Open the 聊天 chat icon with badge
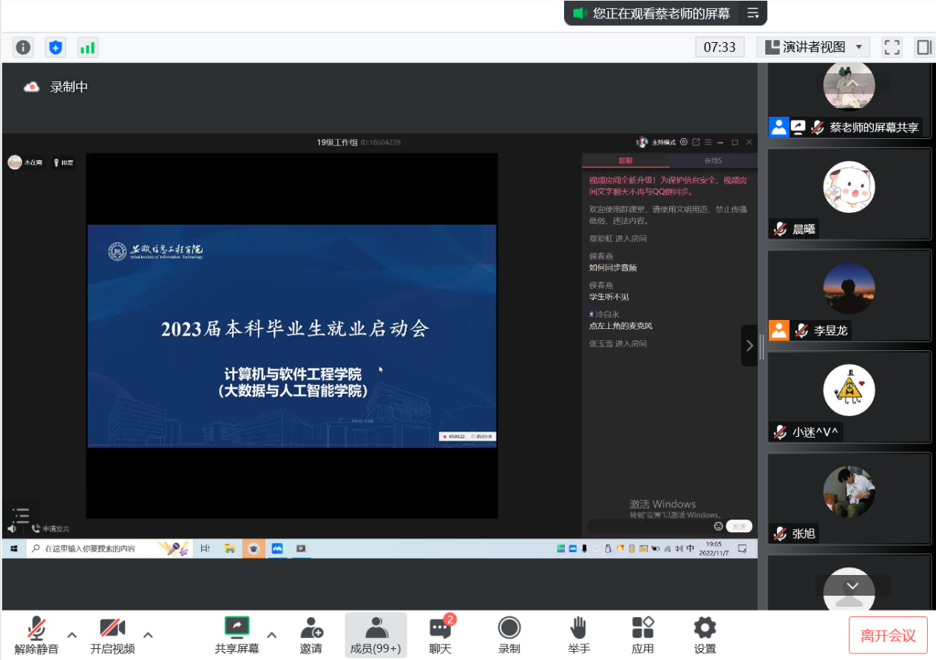This screenshot has height=660, width=936. pos(440,634)
